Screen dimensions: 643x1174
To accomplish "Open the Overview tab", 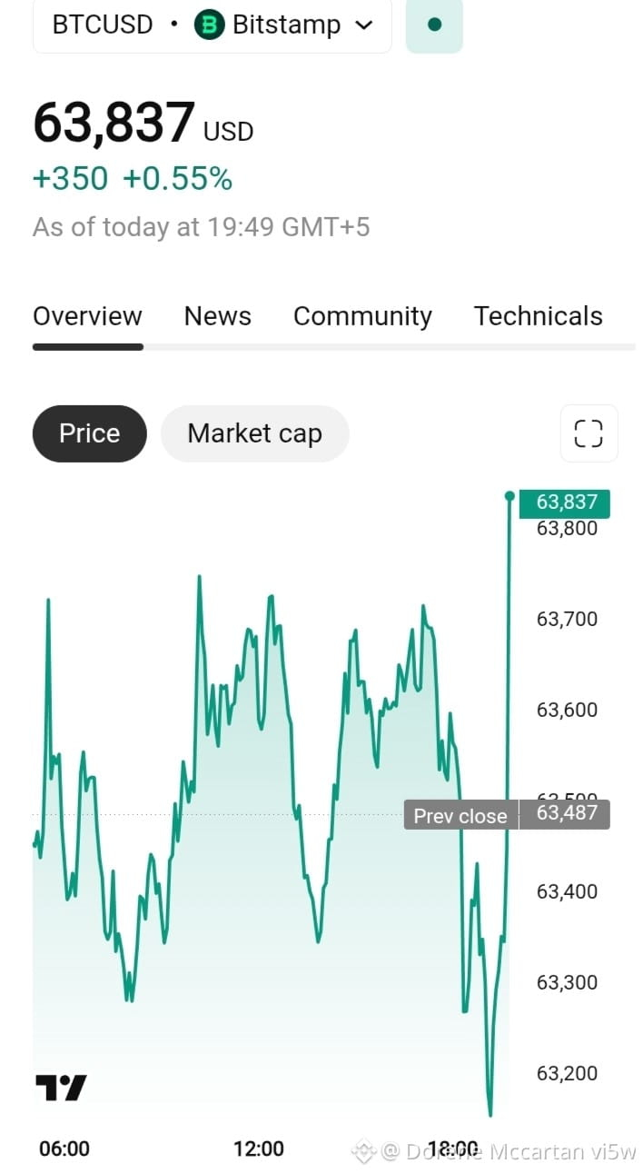I will (87, 316).
